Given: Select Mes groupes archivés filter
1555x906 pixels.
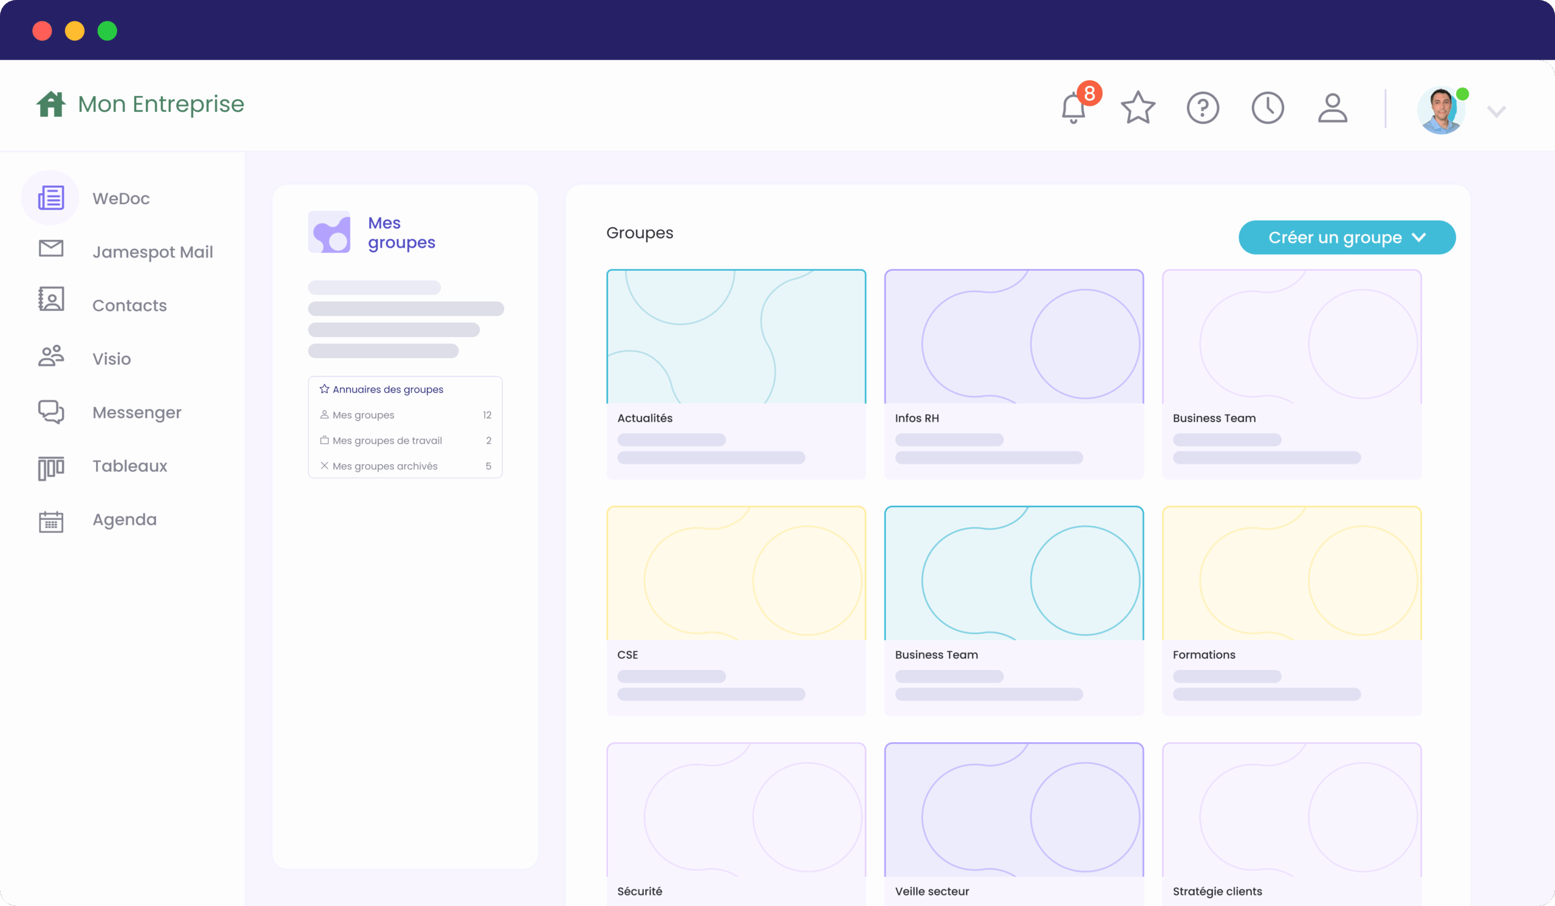Looking at the screenshot, I should point(384,466).
